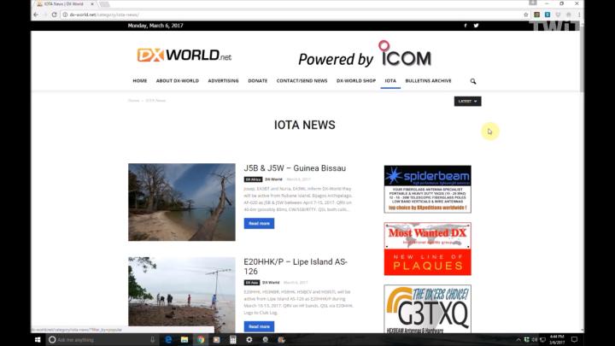Viewport: 615px width, 346px height.
Task: Click the Guinea Bissau beach thumbnail
Action: (181, 202)
